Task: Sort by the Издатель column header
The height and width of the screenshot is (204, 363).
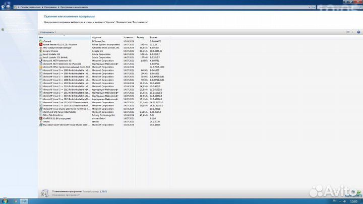Action: point(97,37)
